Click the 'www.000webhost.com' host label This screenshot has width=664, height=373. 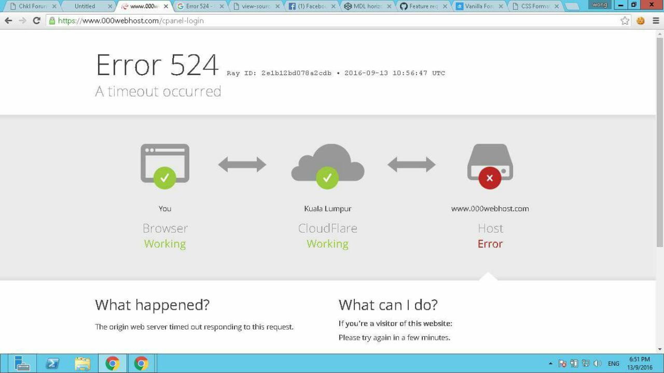pyautogui.click(x=490, y=208)
